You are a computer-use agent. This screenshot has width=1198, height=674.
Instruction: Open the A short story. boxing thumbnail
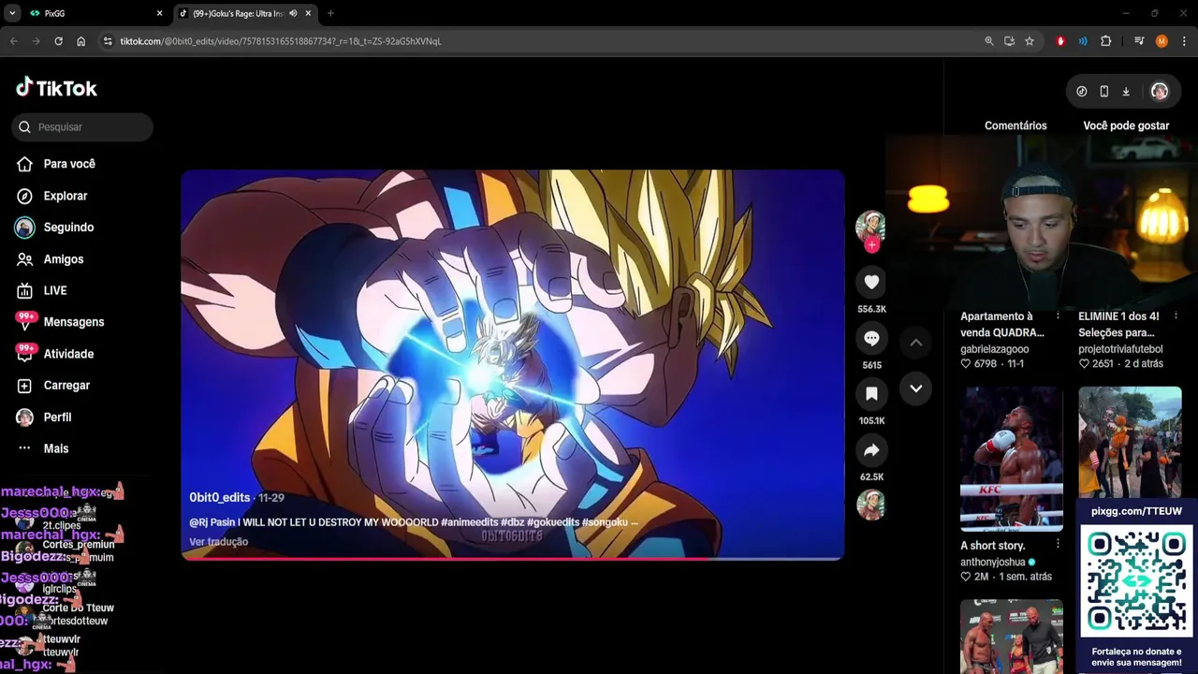pyautogui.click(x=1012, y=459)
